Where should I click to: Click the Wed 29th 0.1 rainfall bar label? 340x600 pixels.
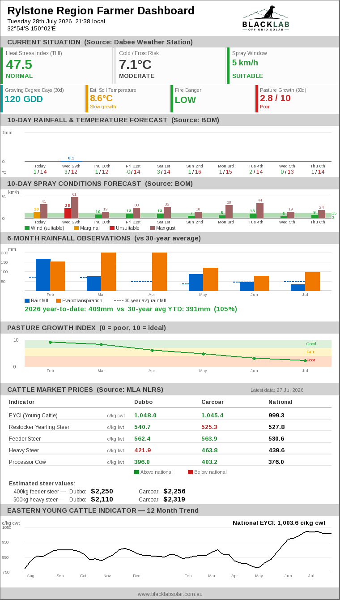71,158
